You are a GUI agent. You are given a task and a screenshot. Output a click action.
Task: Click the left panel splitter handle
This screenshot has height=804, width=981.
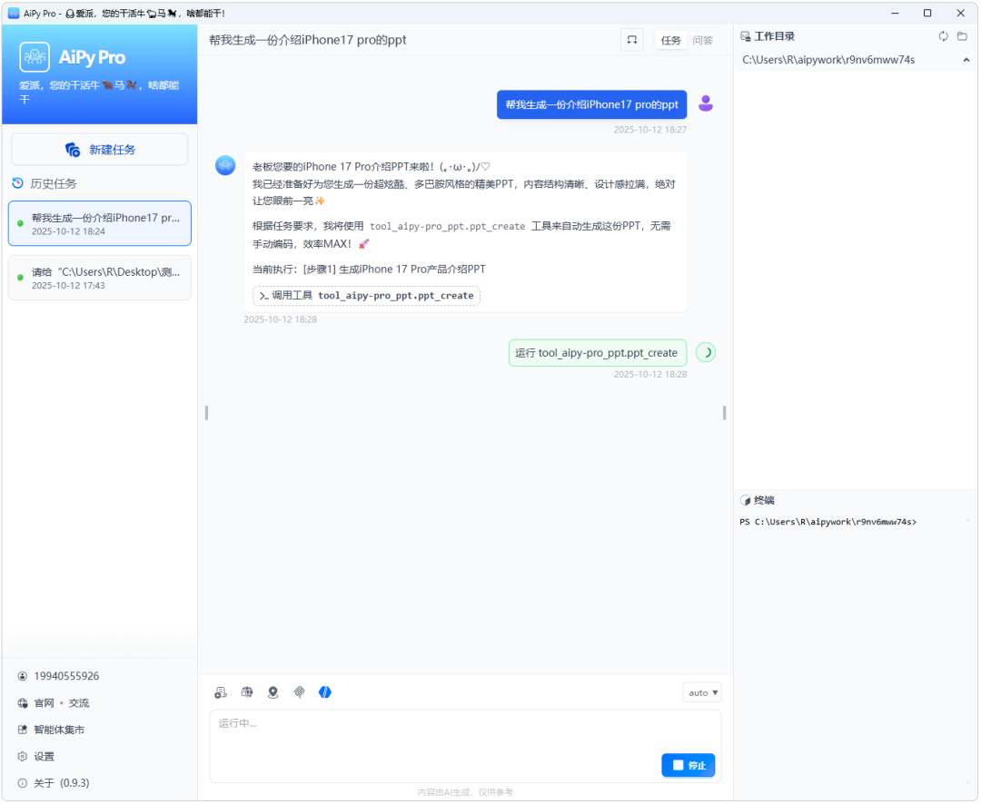206,413
